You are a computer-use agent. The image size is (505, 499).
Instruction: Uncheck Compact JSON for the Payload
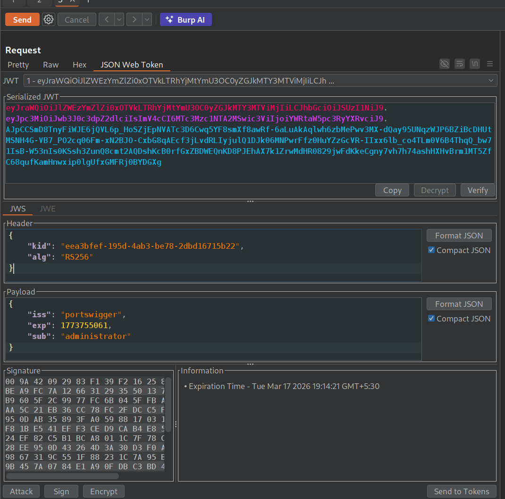point(431,319)
